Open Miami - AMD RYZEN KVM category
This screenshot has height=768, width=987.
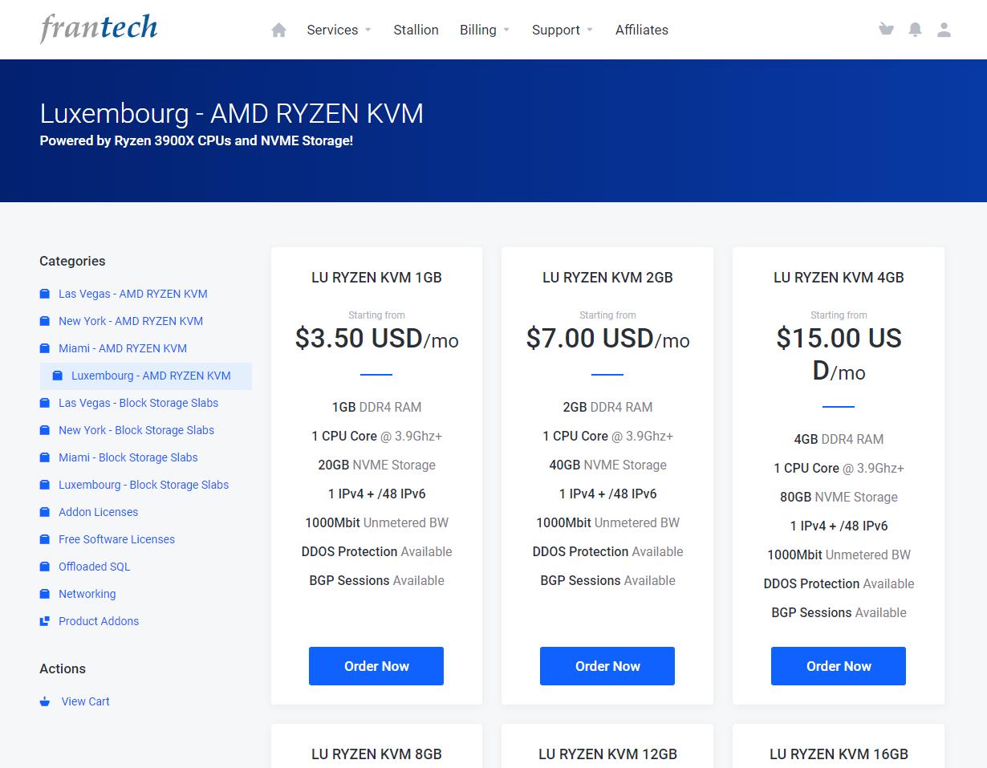(123, 348)
